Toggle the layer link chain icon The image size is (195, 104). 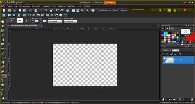click(x=172, y=54)
